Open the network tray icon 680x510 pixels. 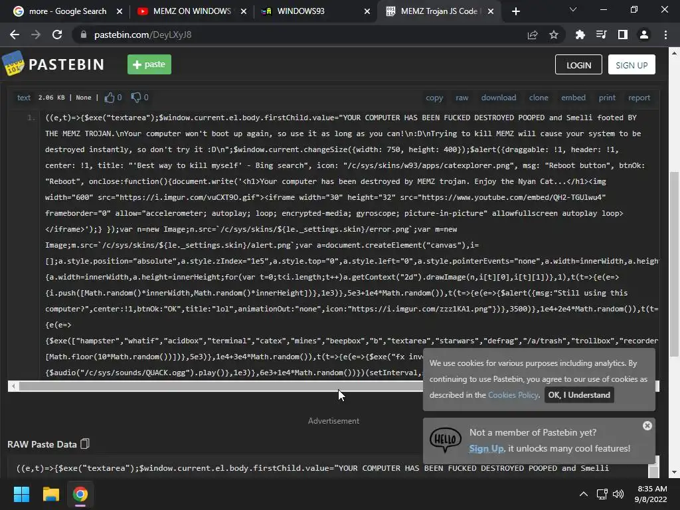pos(602,494)
